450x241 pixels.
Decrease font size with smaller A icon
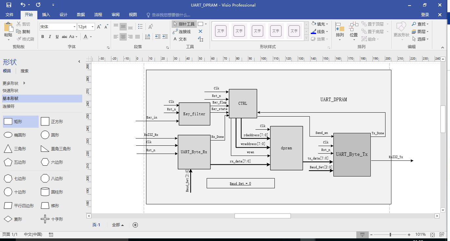pos(106,27)
